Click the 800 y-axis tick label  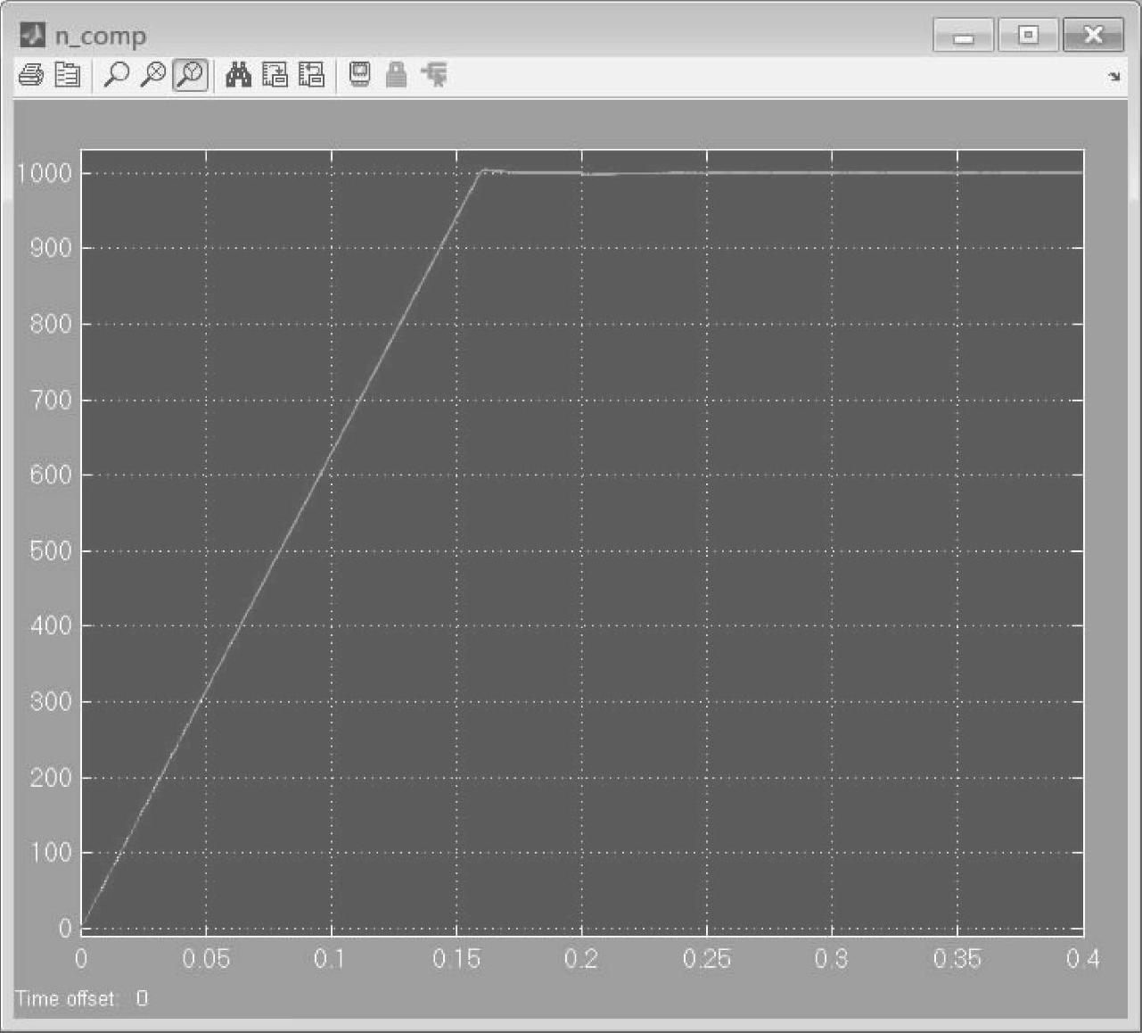pyautogui.click(x=51, y=324)
